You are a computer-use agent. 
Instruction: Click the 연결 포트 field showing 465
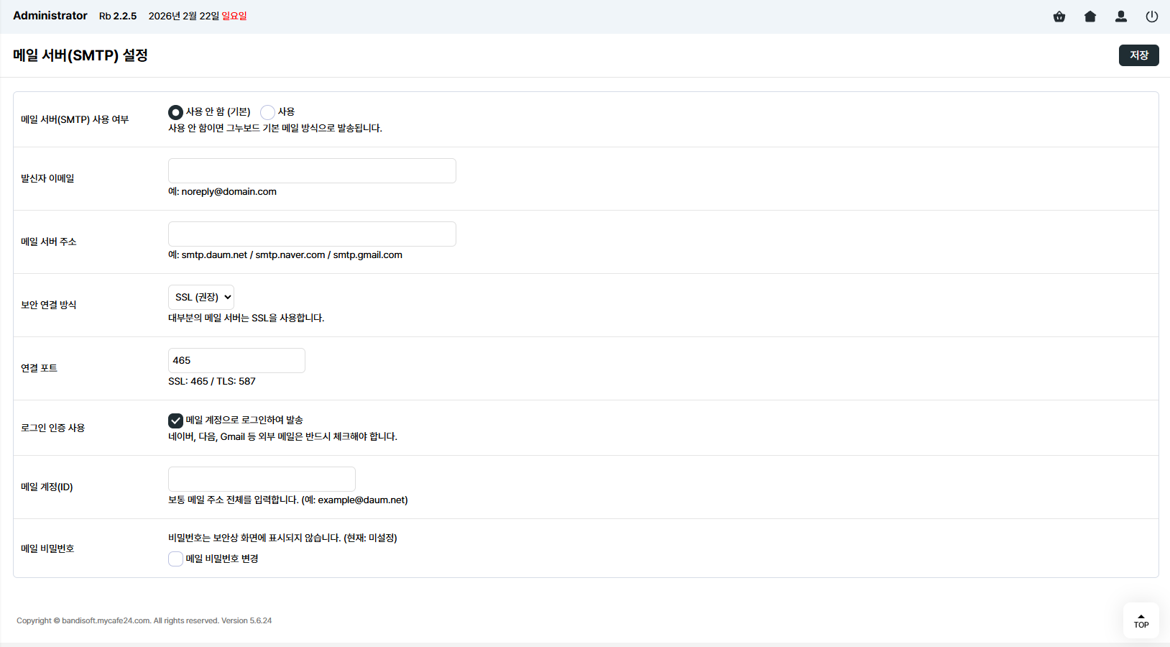point(236,361)
